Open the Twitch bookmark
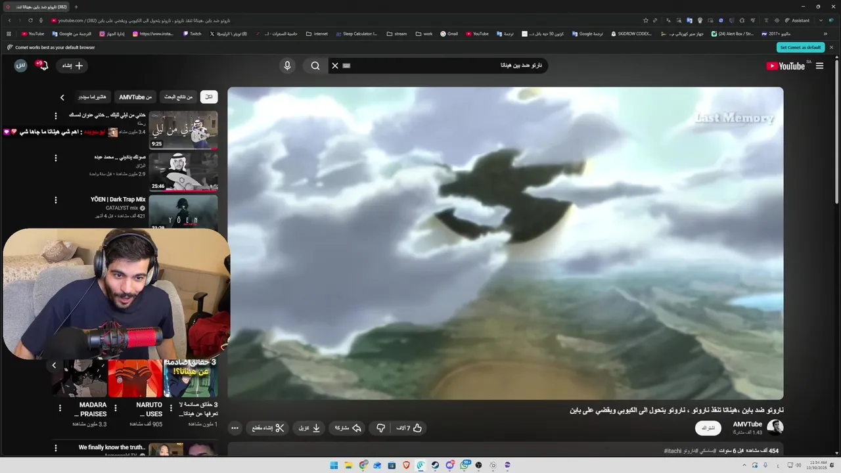This screenshot has width=841, height=473. [x=193, y=34]
